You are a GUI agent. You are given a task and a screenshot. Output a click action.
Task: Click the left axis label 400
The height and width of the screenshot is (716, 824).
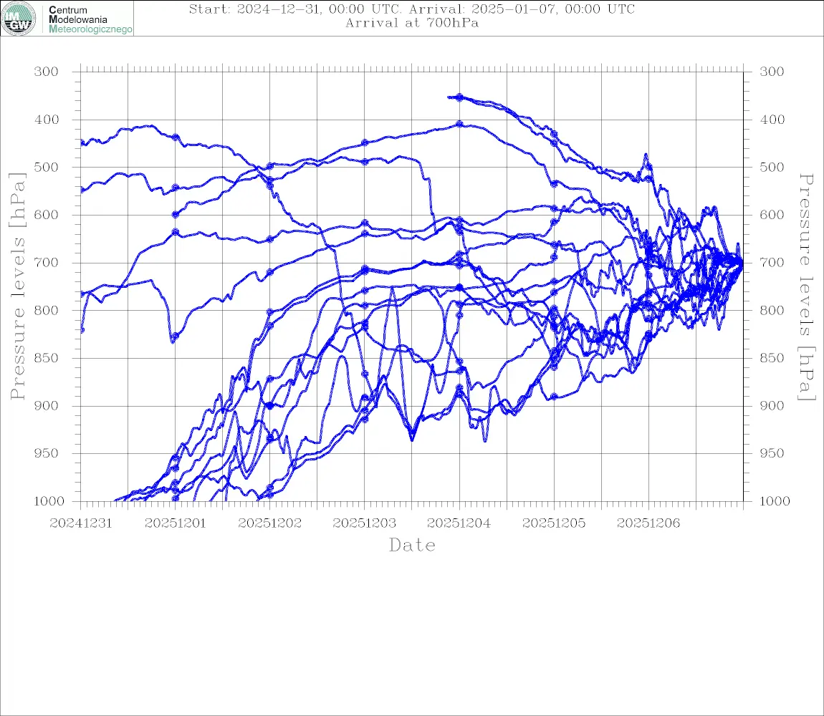47,120
